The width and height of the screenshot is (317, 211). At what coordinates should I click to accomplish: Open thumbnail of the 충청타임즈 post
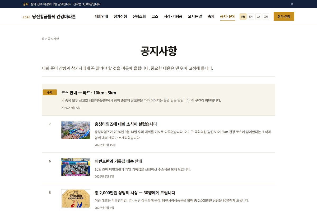click(x=76, y=130)
